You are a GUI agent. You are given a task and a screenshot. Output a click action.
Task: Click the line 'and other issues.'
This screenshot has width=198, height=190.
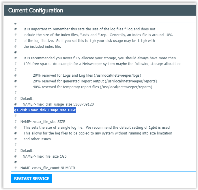[x=33, y=139]
